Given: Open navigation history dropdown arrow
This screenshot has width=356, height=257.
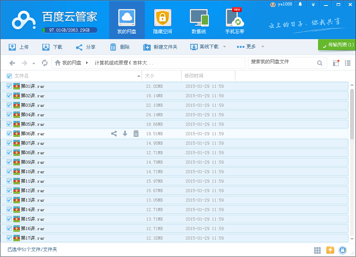Looking at the screenshot, I should [34, 63].
